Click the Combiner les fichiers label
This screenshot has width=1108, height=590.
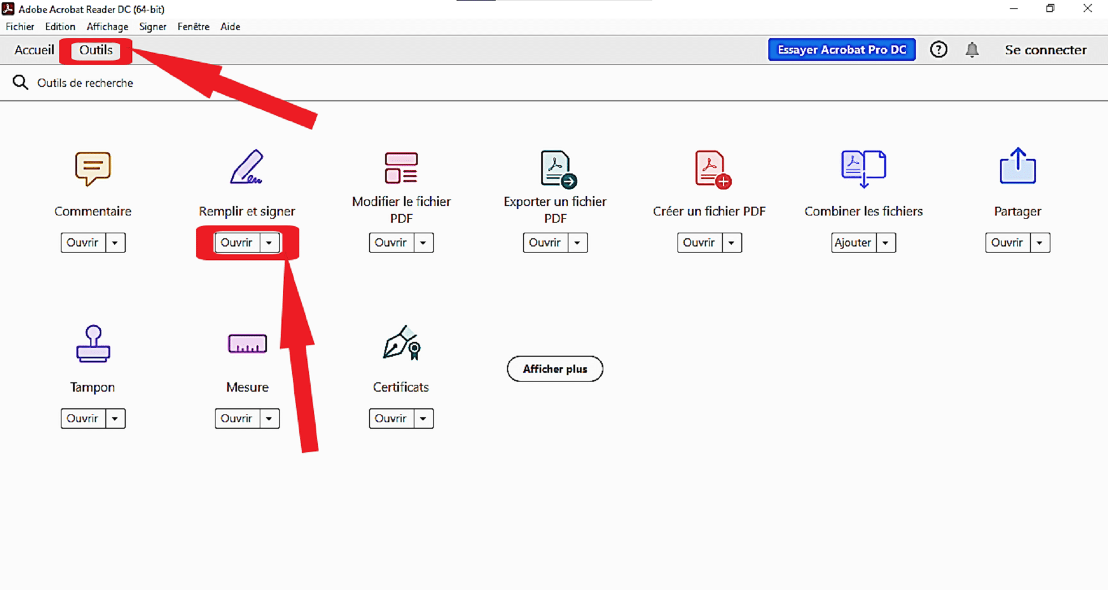(864, 211)
